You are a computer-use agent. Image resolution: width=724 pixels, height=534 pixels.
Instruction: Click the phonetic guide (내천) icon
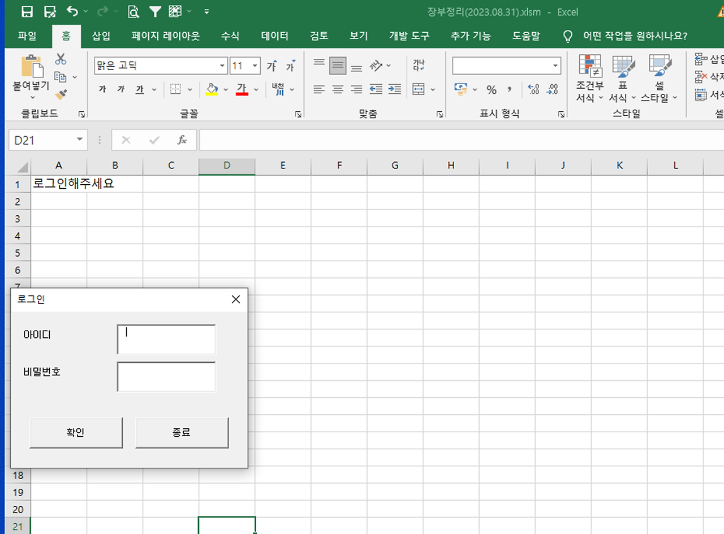278,89
